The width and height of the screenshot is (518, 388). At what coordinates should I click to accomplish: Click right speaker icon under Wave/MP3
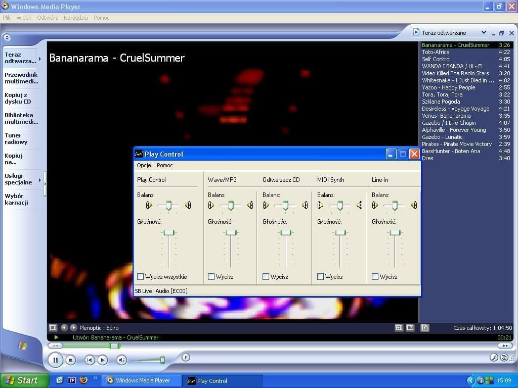point(250,205)
